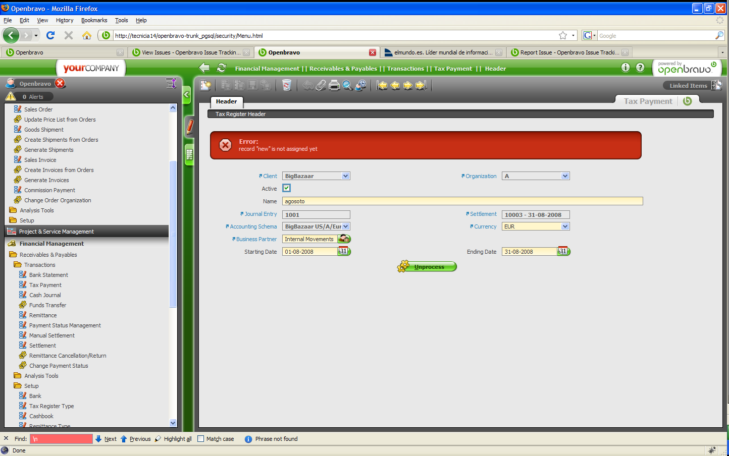This screenshot has height=456, width=729.
Task: Open Sales Invoice in the menu tree
Action: click(40, 160)
